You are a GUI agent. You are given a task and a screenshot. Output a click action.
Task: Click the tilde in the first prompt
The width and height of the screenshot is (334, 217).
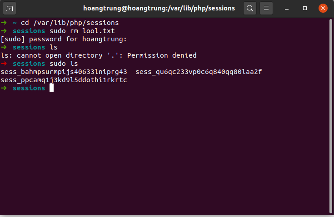(15, 23)
